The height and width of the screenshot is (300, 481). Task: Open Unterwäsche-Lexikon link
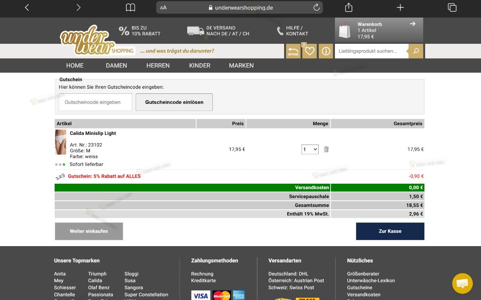point(371,281)
